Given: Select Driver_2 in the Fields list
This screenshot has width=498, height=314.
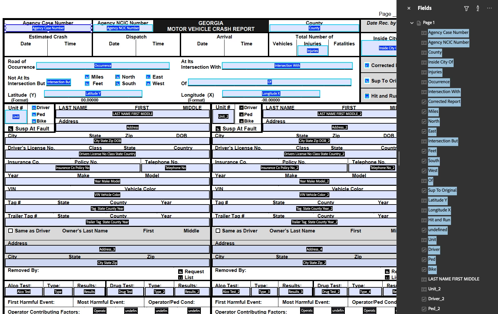Looking at the screenshot, I should [436, 299].
